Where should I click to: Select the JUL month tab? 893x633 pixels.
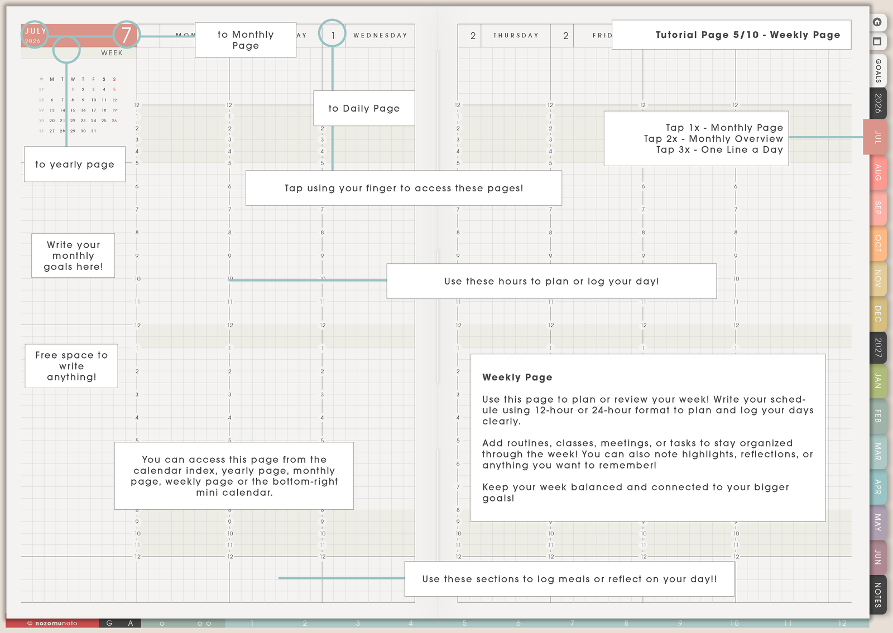click(875, 137)
